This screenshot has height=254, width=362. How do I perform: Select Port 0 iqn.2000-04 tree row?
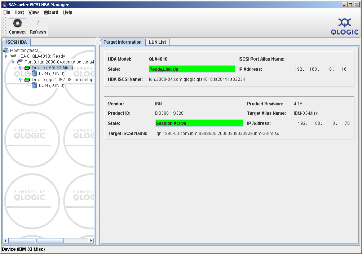point(59,62)
